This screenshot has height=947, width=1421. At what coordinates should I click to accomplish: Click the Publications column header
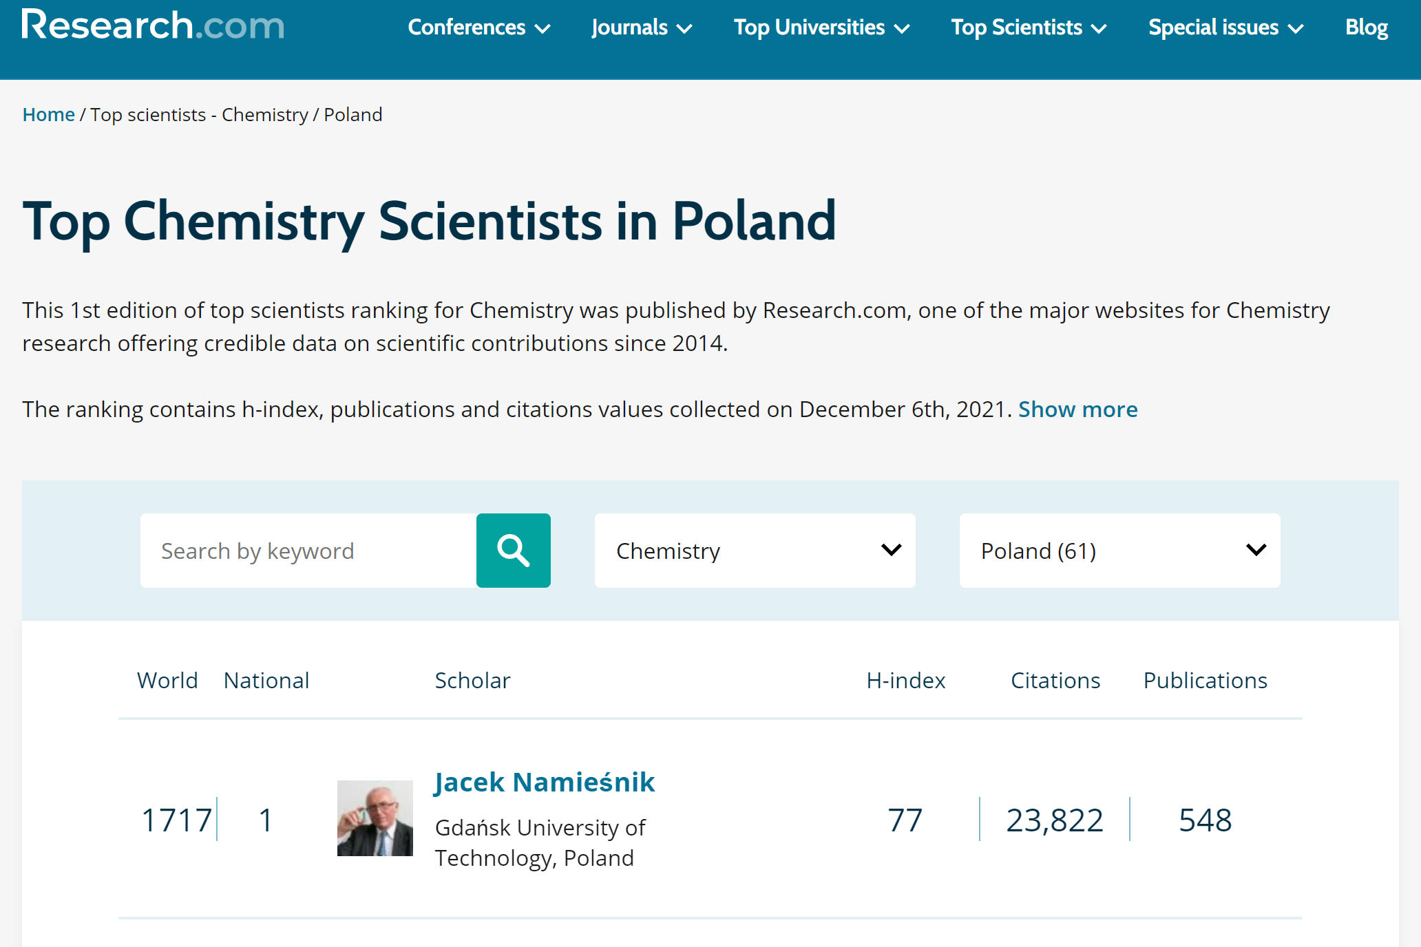click(x=1205, y=681)
